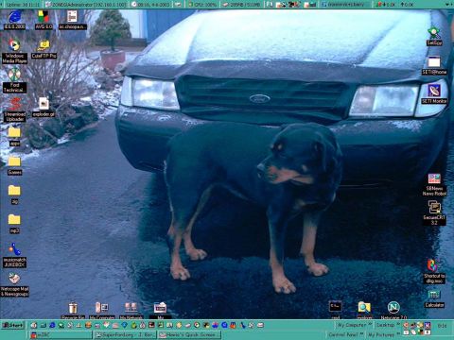Launch Calculator desktop icon
The width and height of the screenshot is (454, 340).
pos(434,299)
